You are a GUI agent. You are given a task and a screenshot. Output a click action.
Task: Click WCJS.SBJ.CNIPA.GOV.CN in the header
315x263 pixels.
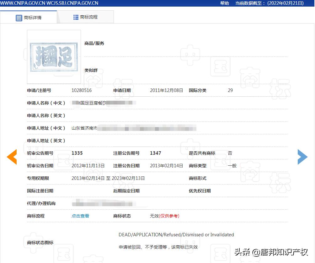coord(73,3)
